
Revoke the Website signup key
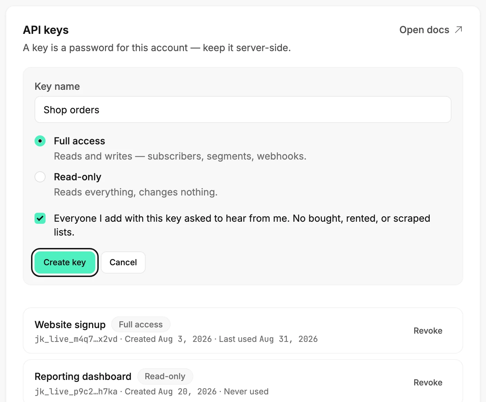coord(428,331)
